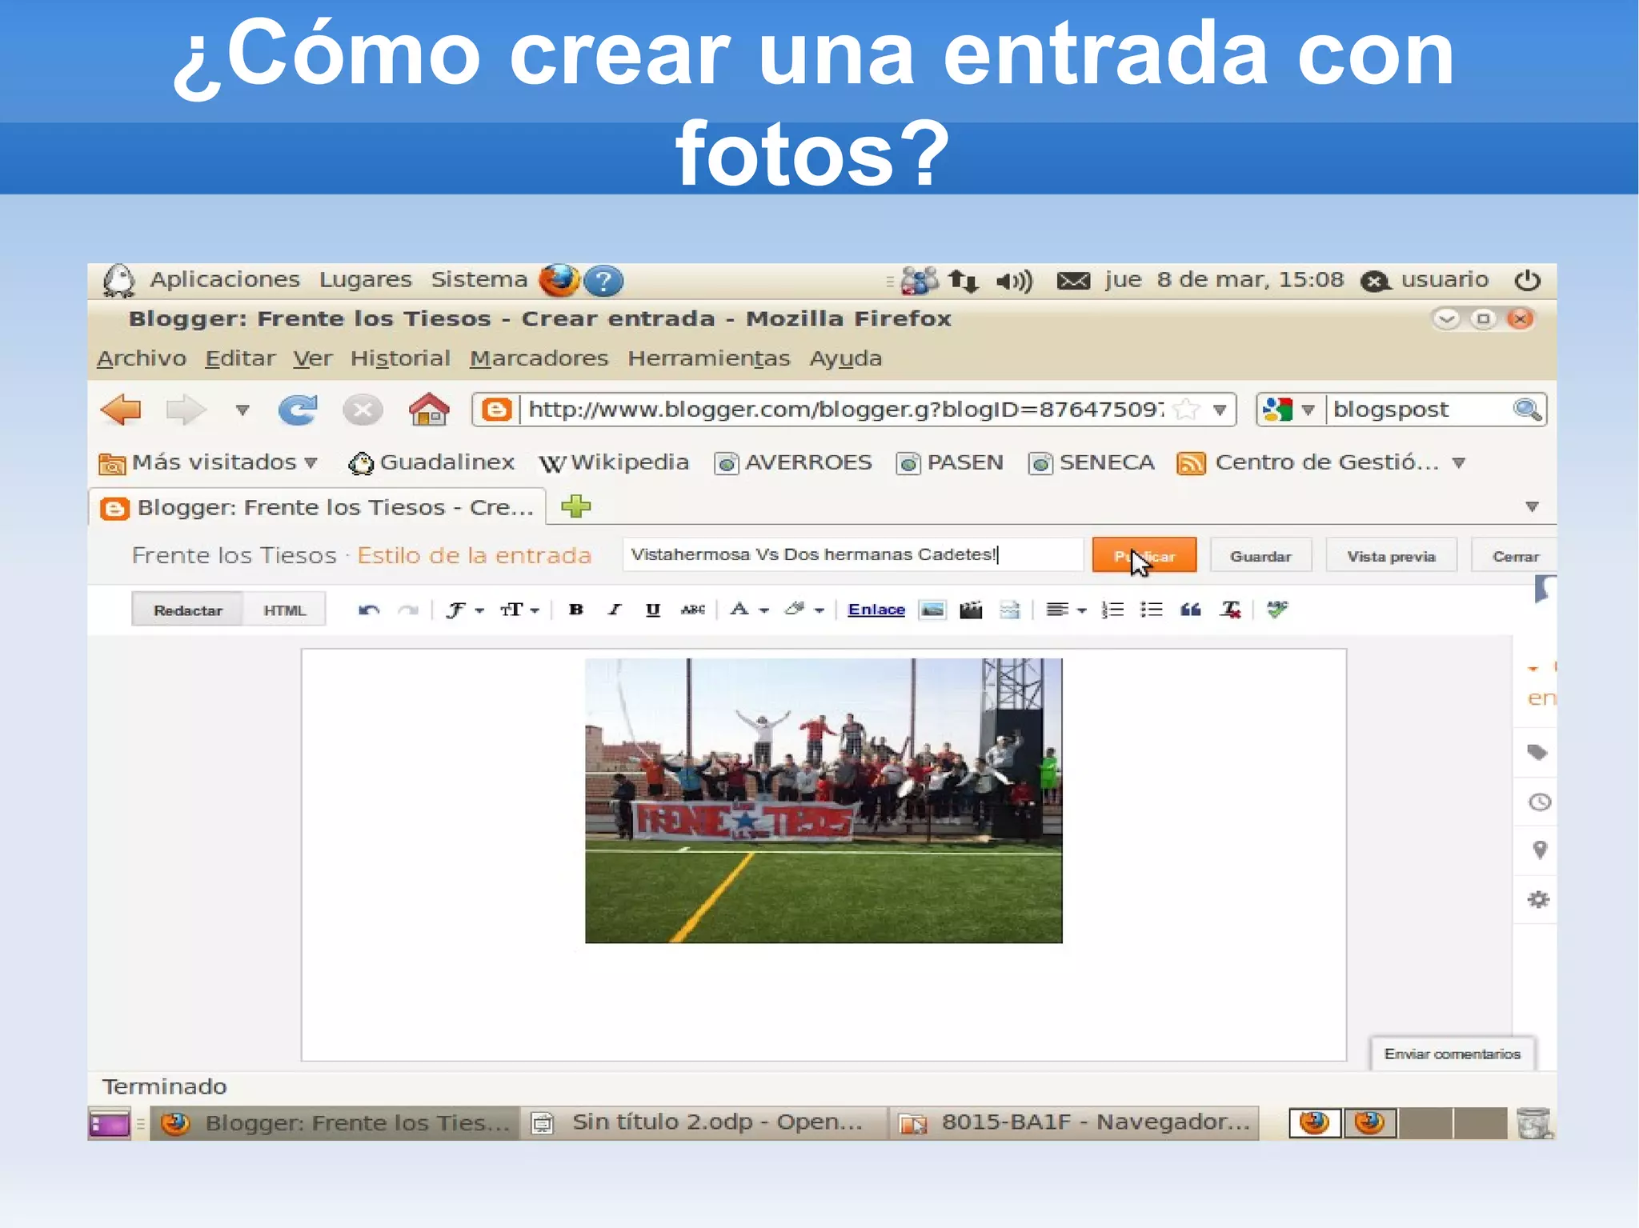
Task: Click the insert jump break icon
Action: (1010, 610)
